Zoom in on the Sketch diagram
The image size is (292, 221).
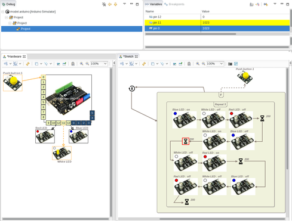[198, 64]
